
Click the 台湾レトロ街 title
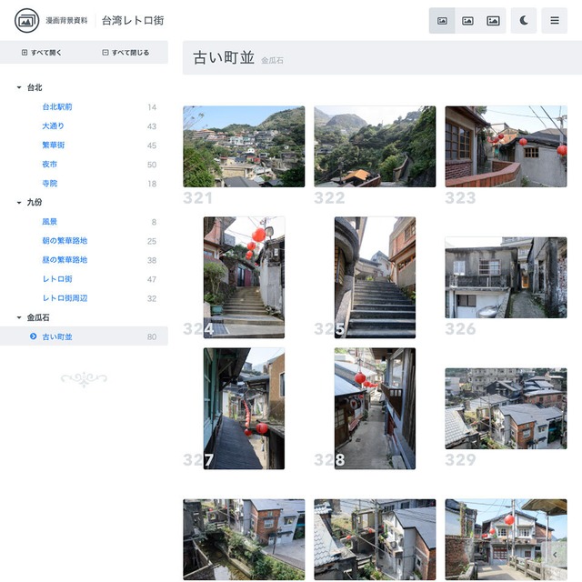[x=133, y=21]
